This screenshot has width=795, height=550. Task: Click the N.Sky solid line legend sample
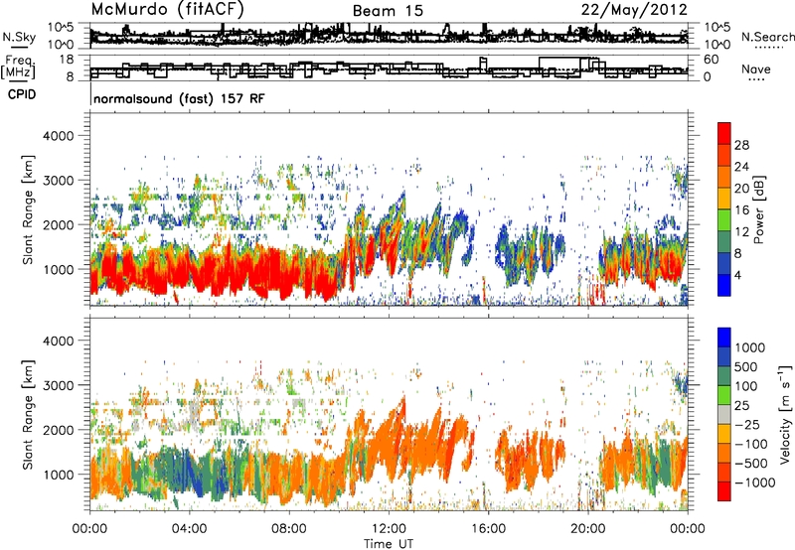18,48
